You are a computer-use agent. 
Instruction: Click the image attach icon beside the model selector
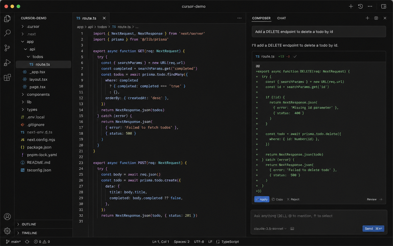pos(292,228)
